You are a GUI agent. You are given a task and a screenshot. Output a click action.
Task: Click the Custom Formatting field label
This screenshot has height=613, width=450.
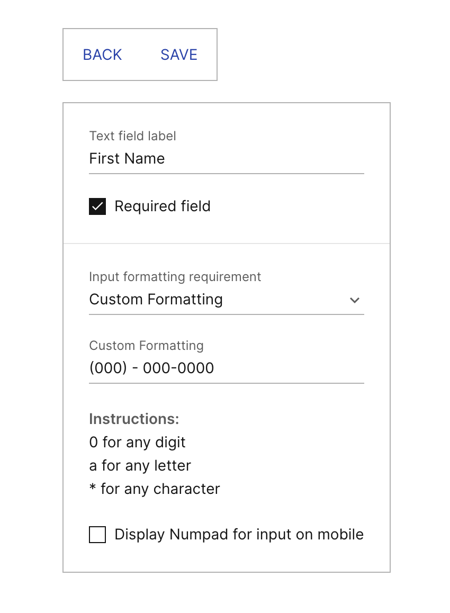coord(146,346)
